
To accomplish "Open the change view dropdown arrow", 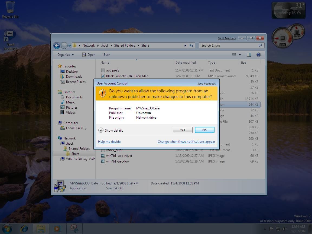I will 240,55.
